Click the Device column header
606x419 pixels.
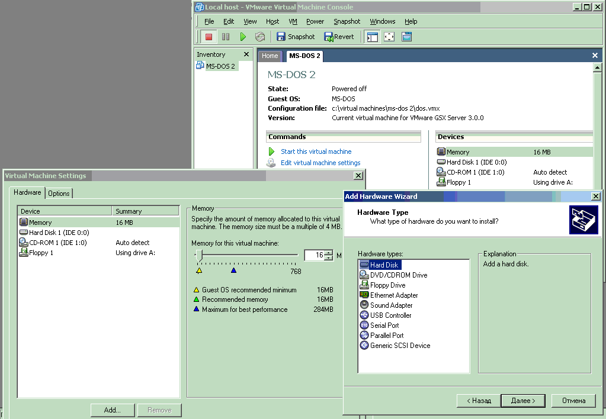65,211
